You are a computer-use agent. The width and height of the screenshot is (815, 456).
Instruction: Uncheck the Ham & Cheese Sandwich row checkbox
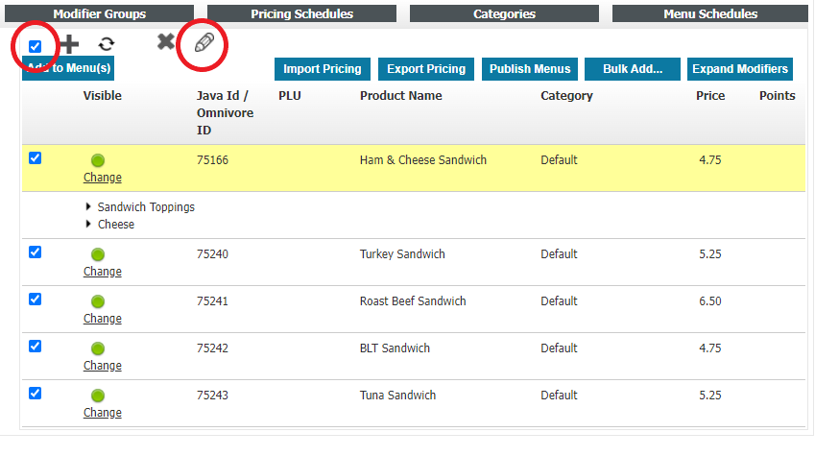pyautogui.click(x=35, y=158)
